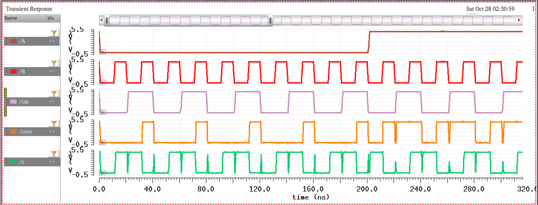
Task: Select the /A signal row
Action: [32, 41]
